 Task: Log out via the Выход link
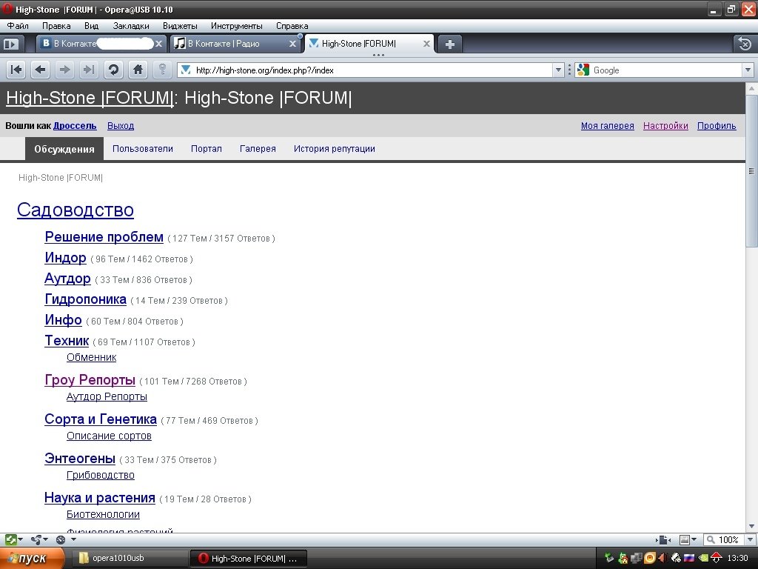coord(121,126)
